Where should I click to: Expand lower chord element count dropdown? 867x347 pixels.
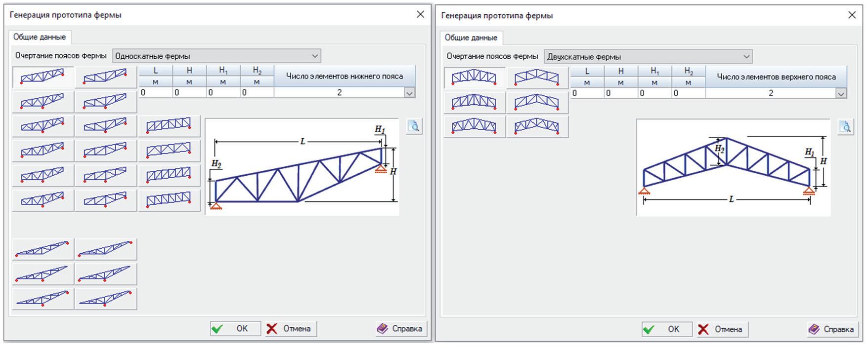click(x=409, y=93)
